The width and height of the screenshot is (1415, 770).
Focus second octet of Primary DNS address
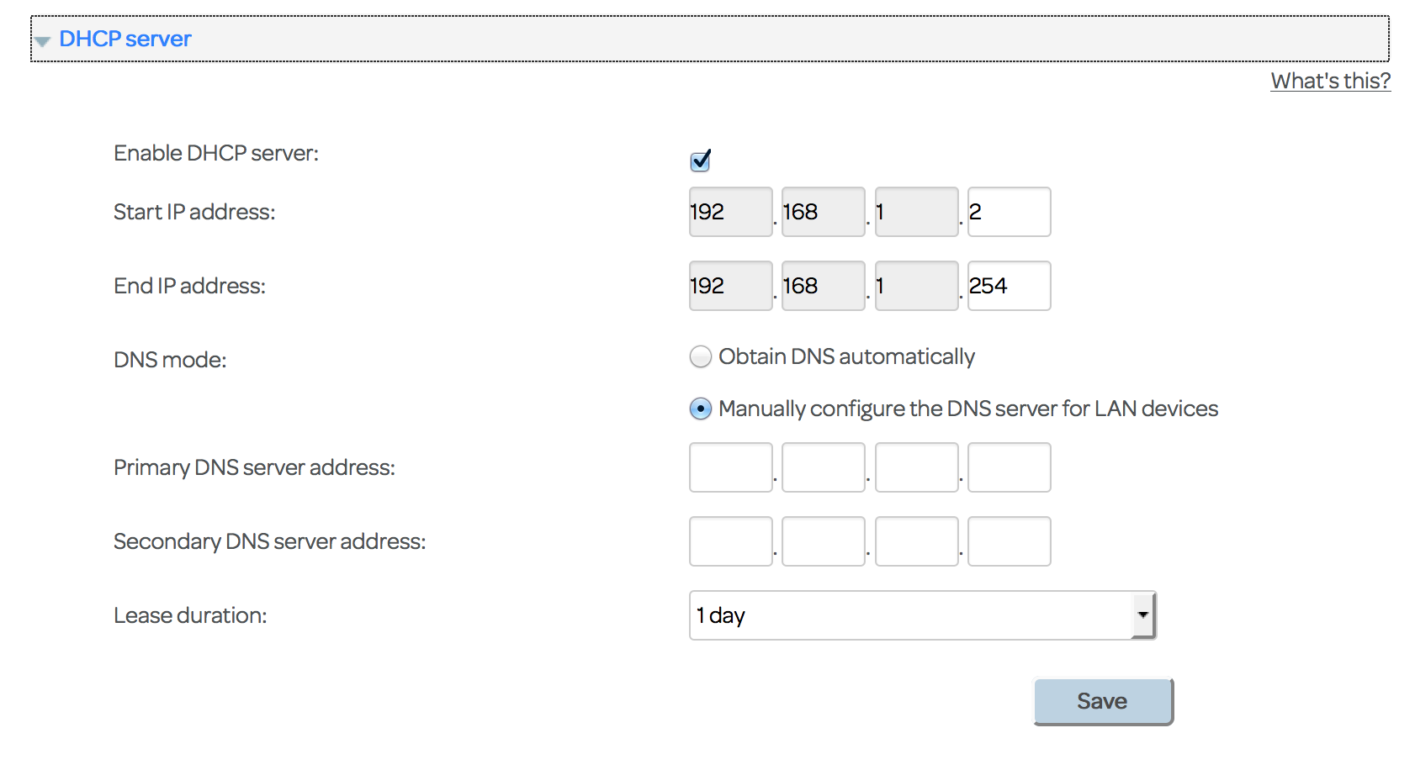pyautogui.click(x=823, y=467)
